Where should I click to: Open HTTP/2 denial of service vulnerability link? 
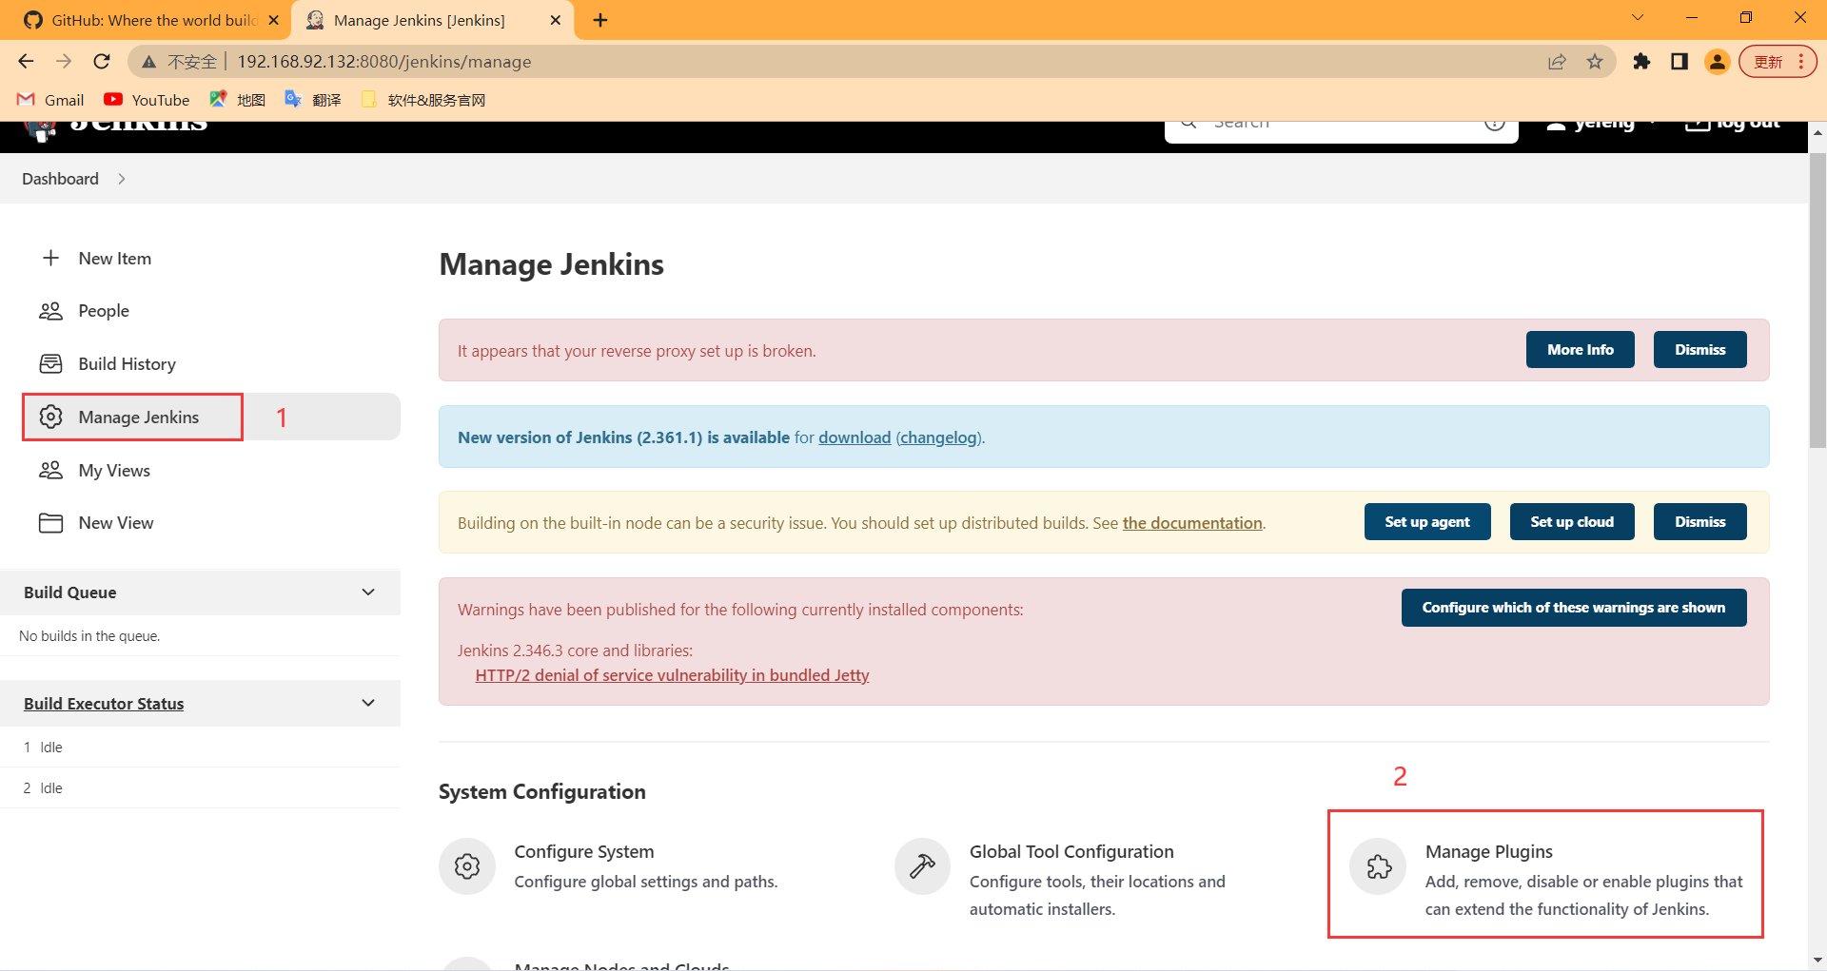click(x=672, y=675)
